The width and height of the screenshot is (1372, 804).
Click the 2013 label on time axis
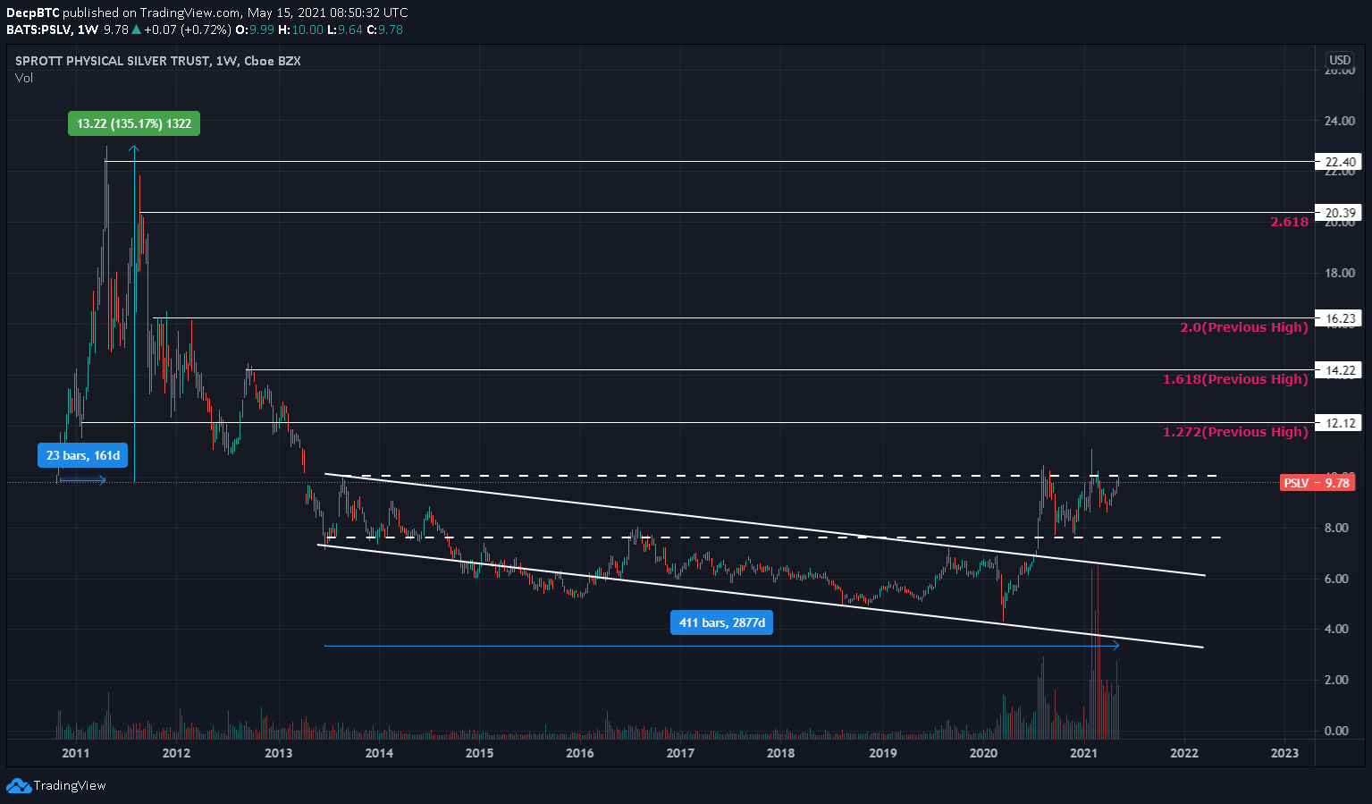pos(279,753)
